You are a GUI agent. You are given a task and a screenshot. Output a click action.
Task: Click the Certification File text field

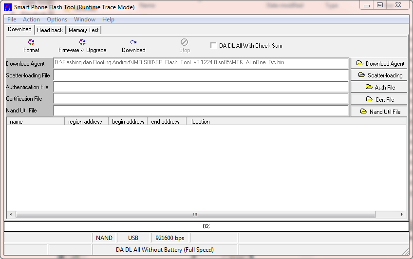click(201, 99)
